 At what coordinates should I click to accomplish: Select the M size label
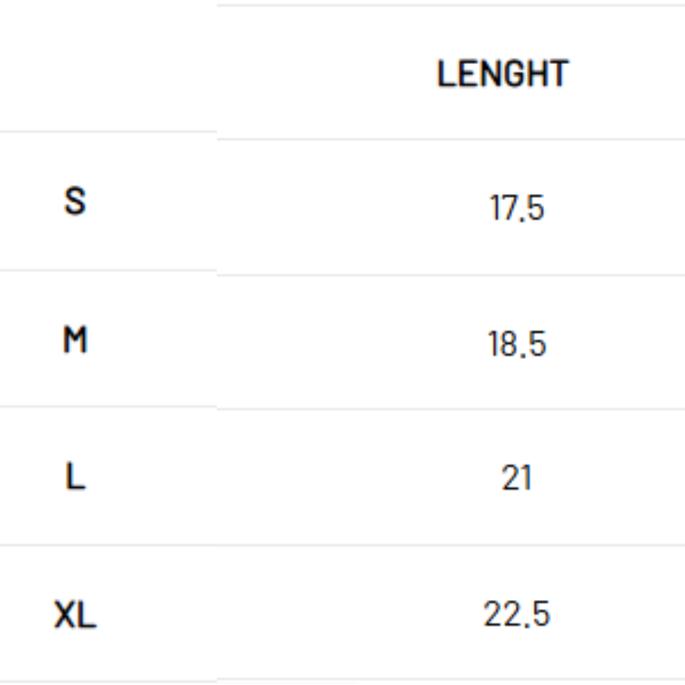pos(75,340)
